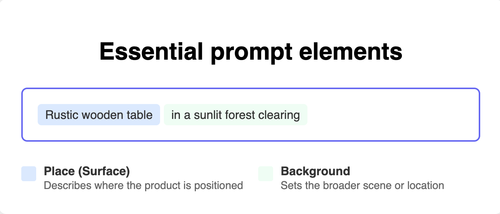
Task: Click the "Place (Surface)" legend label
Action: coord(87,171)
